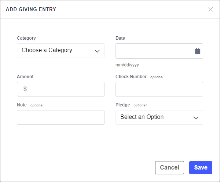The image size is (220, 182).
Task: Expand the Category dropdown chevron arrow
Action: point(97,51)
